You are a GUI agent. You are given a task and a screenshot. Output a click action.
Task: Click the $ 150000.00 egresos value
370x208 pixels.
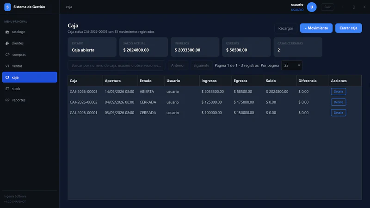coord(244,113)
